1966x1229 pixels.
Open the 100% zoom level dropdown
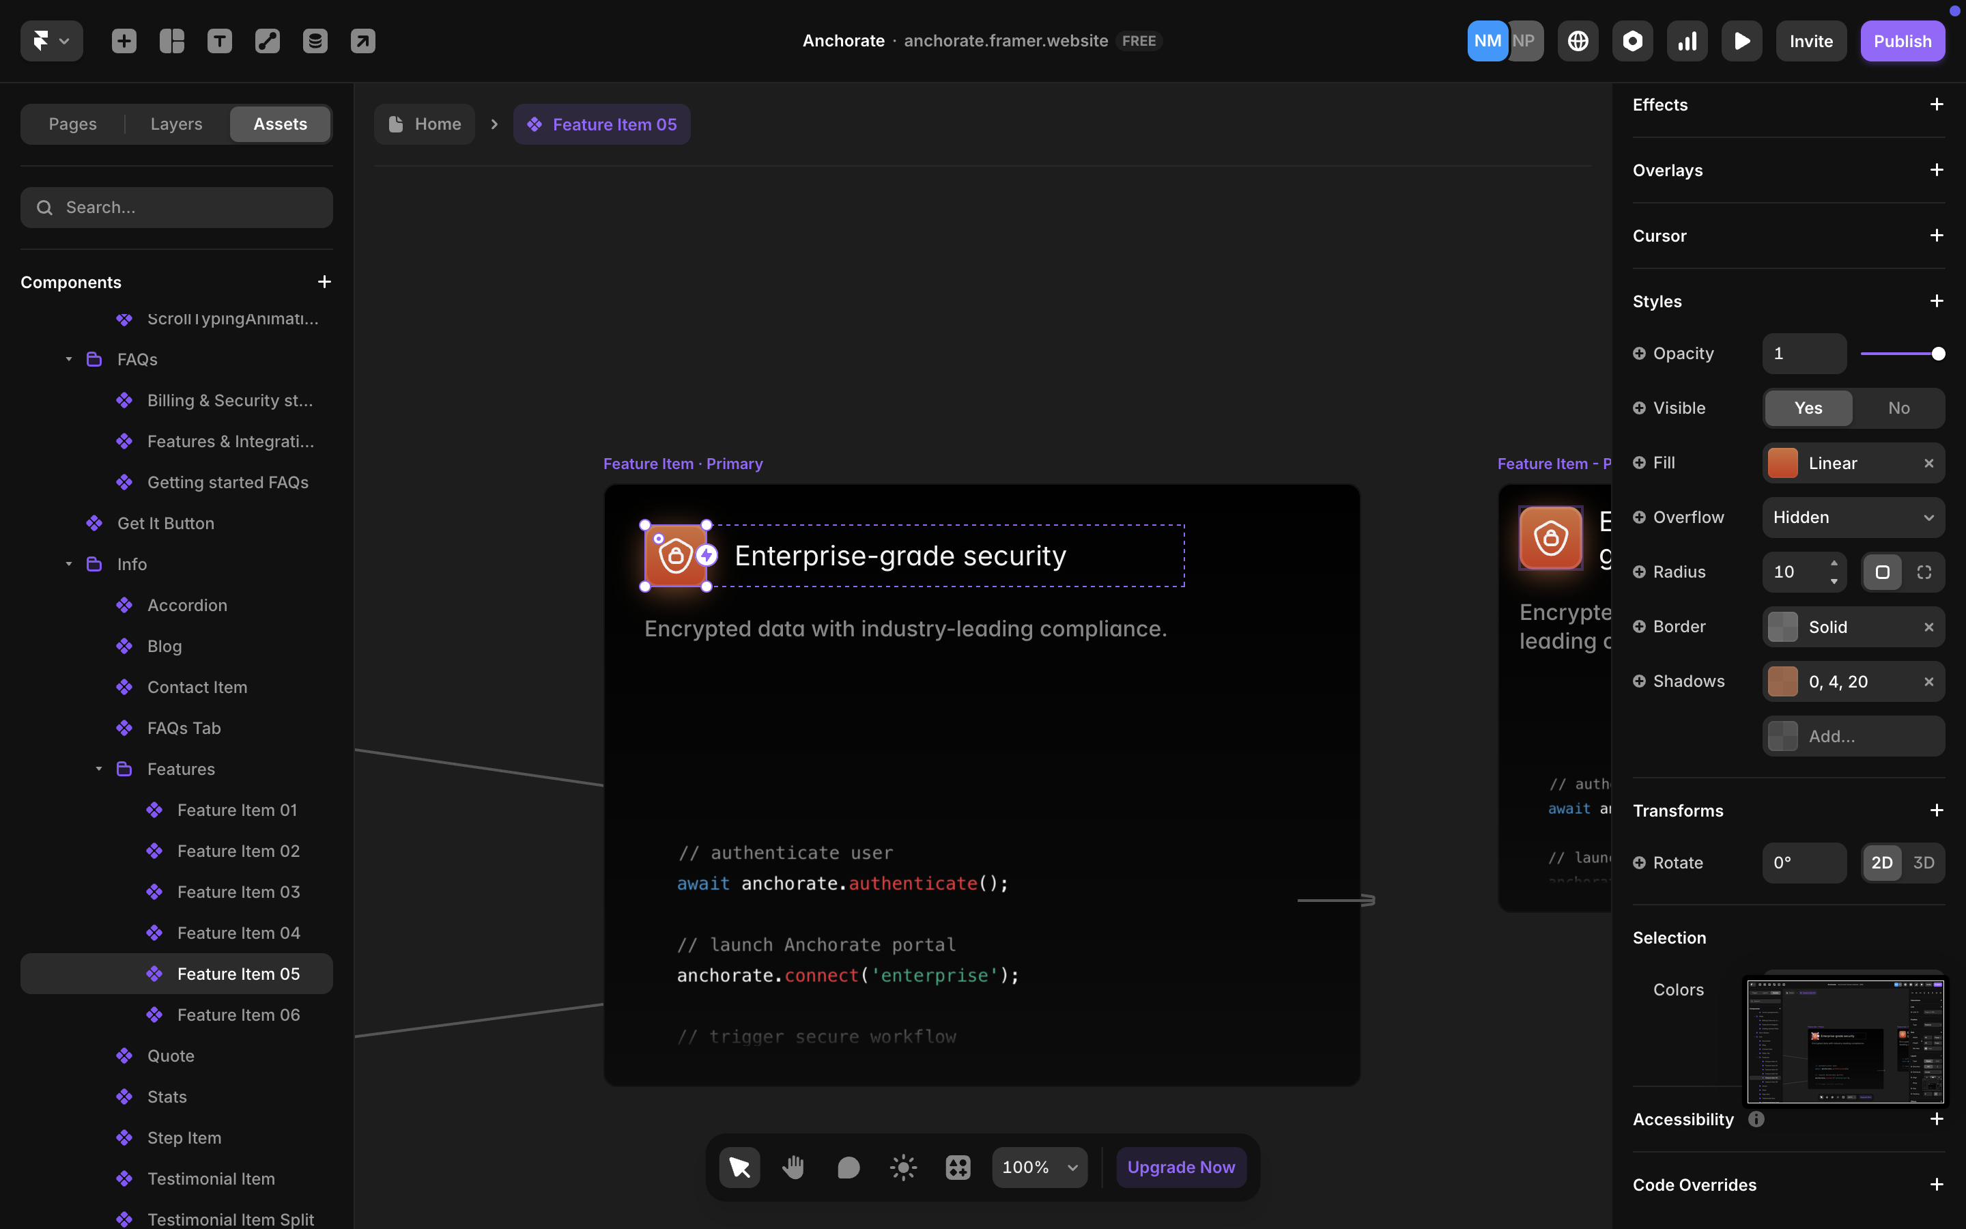[1039, 1168]
